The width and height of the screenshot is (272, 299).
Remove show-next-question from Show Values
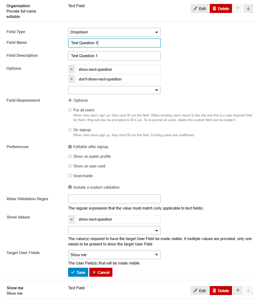click(71, 219)
